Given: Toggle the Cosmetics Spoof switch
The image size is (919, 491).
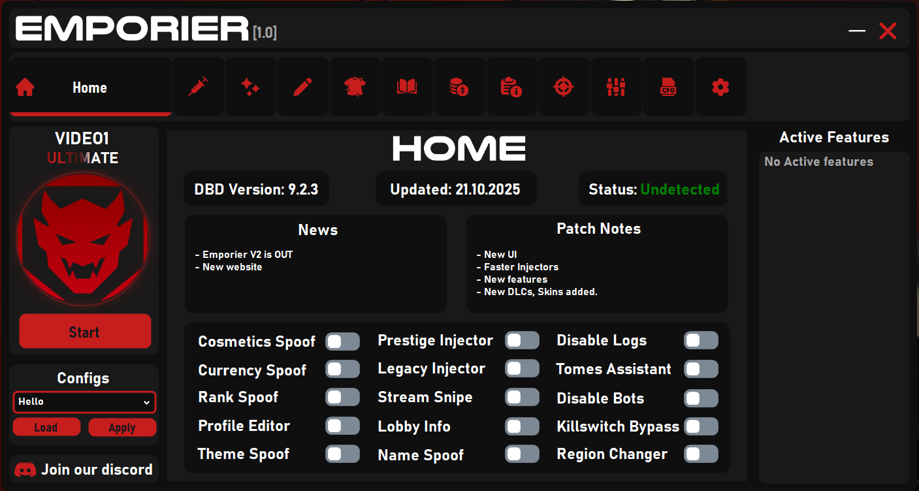Looking at the screenshot, I should click(342, 341).
